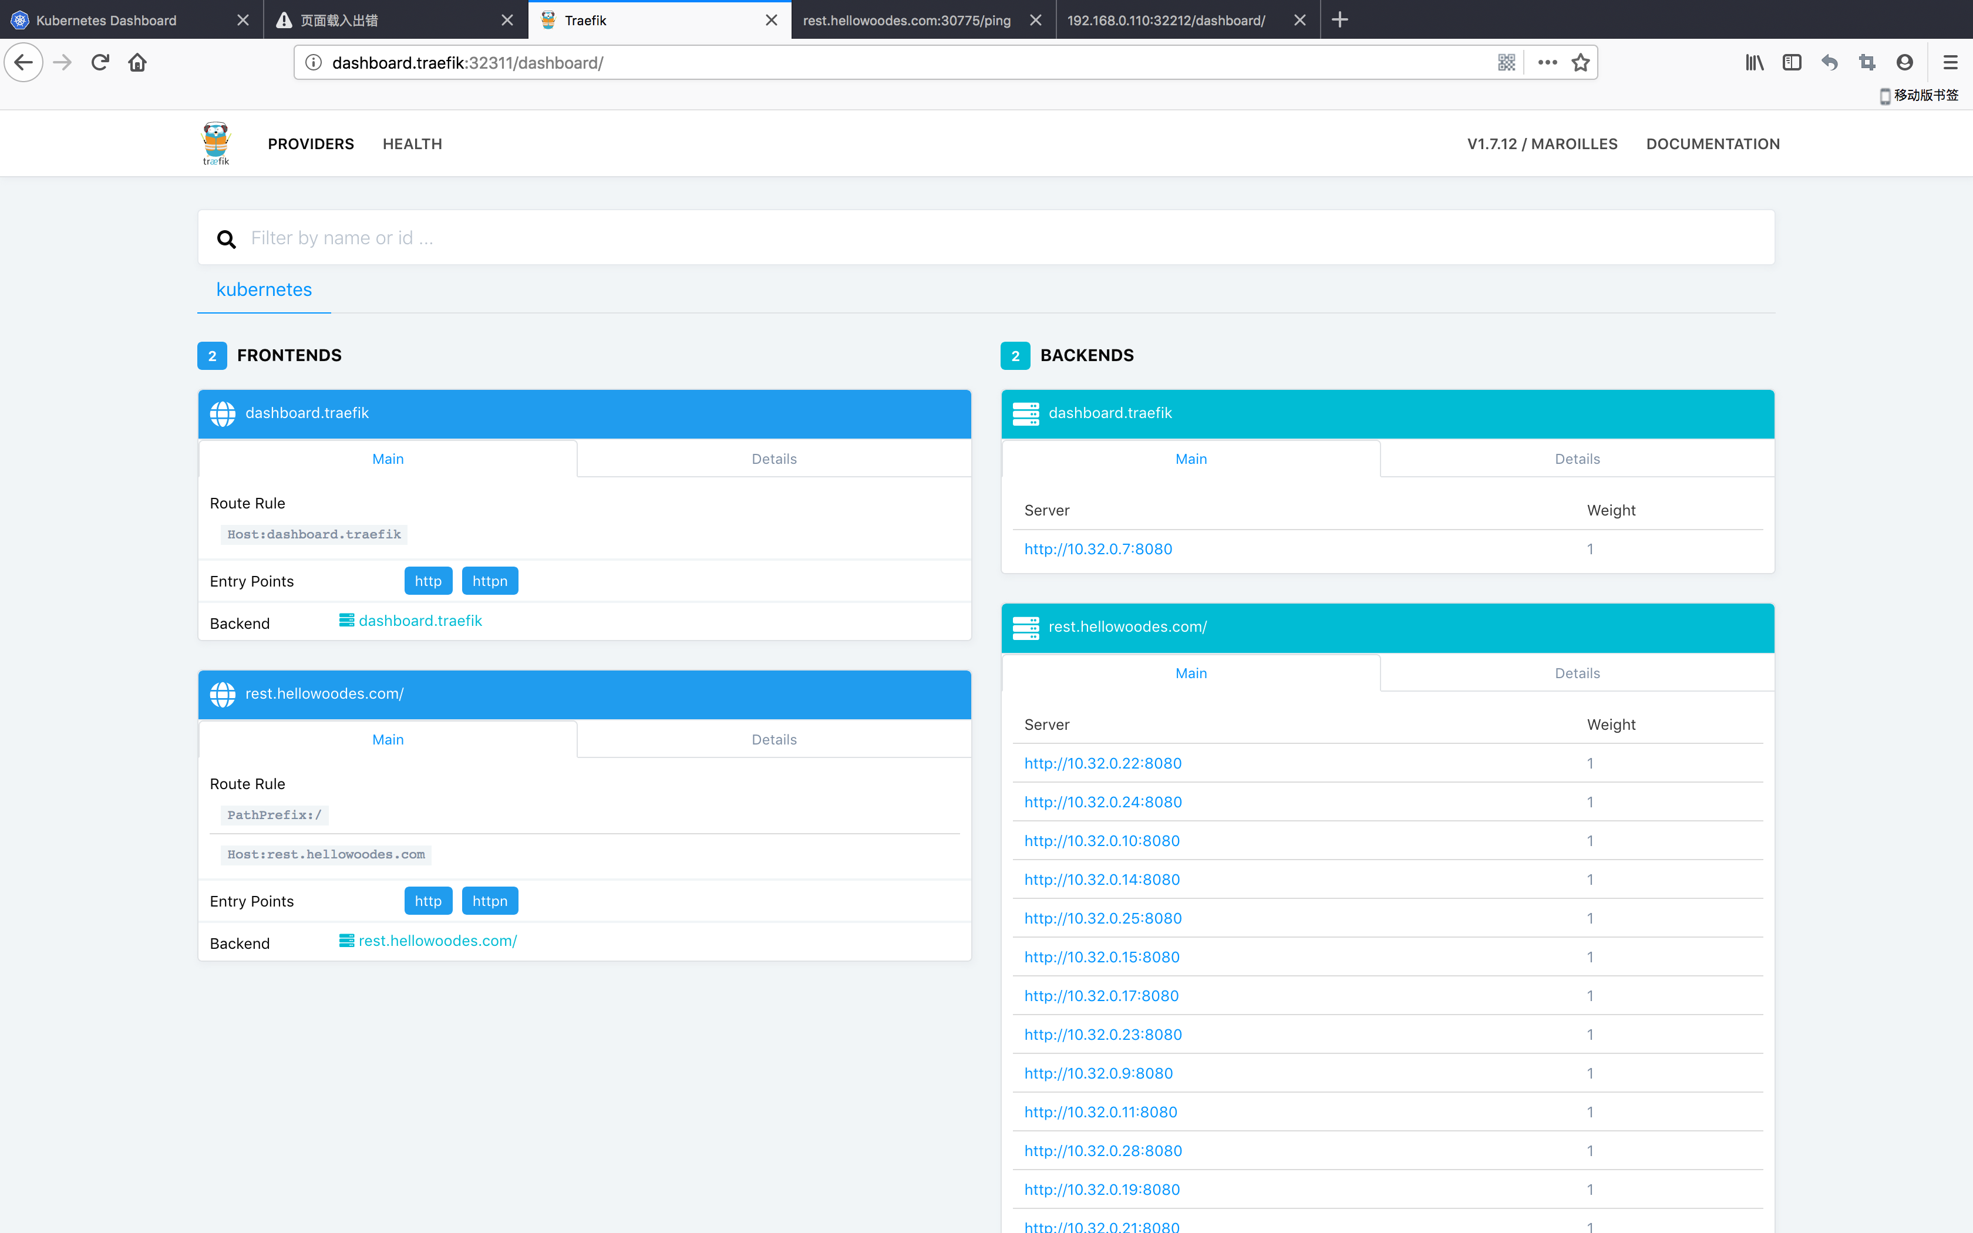
Task: Click the backend server icon on rest.hellowoodes.com/ card
Action: coord(1026,627)
